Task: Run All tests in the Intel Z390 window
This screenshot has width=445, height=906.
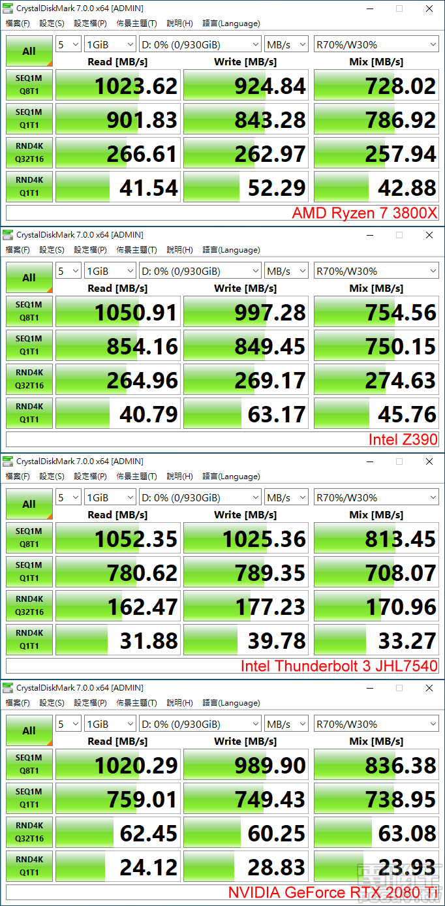Action: [29, 277]
